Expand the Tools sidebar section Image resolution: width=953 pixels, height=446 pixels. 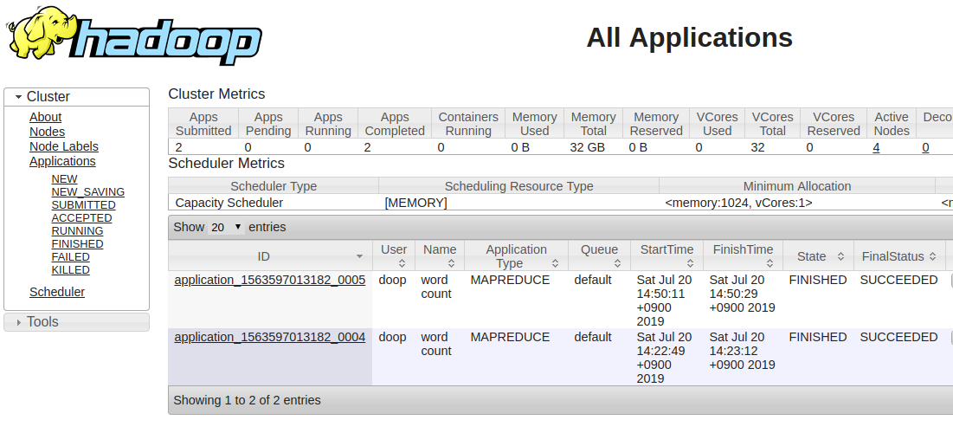coord(76,322)
